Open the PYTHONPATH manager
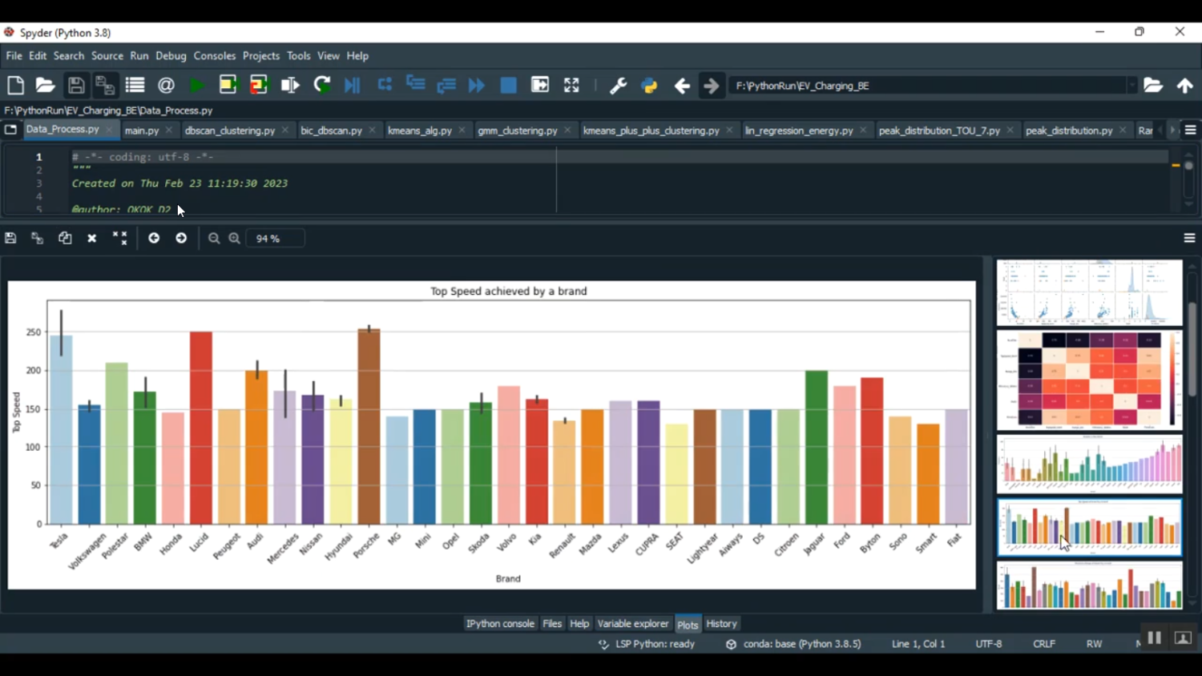The width and height of the screenshot is (1202, 676). pos(647,85)
